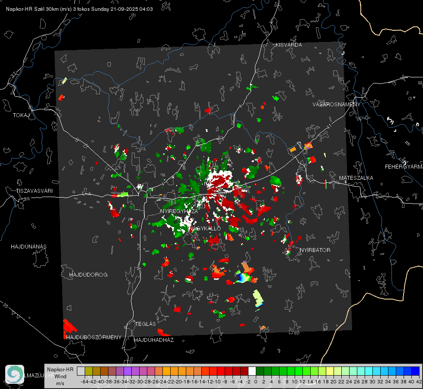Click the blue-cyan radar echo south of Nagykálló
423x389 pixels.
click(x=243, y=277)
